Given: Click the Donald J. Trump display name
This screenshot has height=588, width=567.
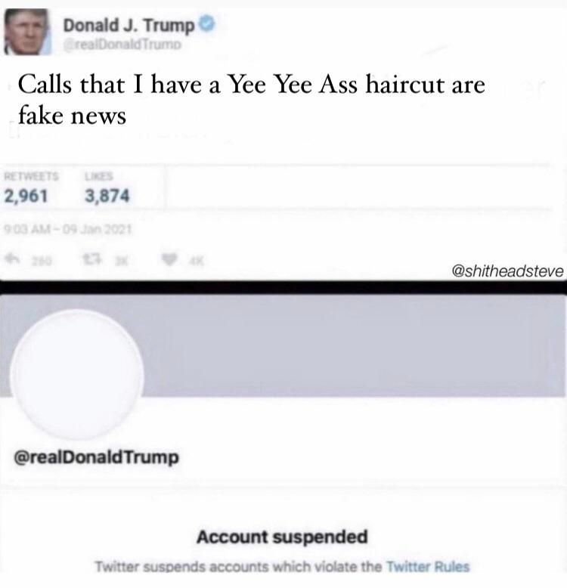Looking at the screenshot, I should (x=129, y=25).
